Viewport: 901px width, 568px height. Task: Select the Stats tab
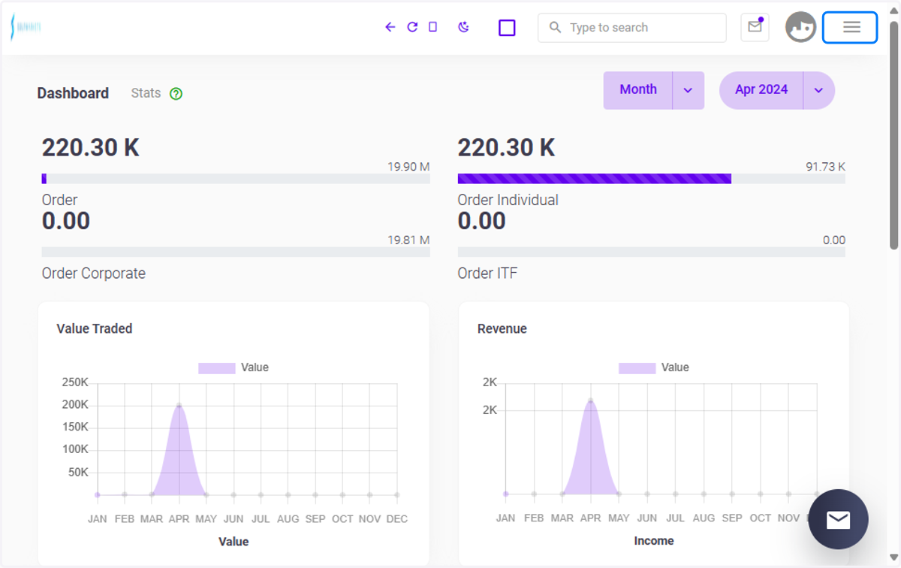coord(146,93)
